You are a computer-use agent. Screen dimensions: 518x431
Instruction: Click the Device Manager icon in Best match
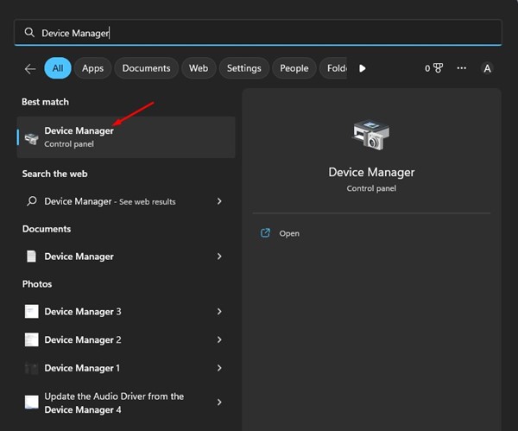(31, 137)
